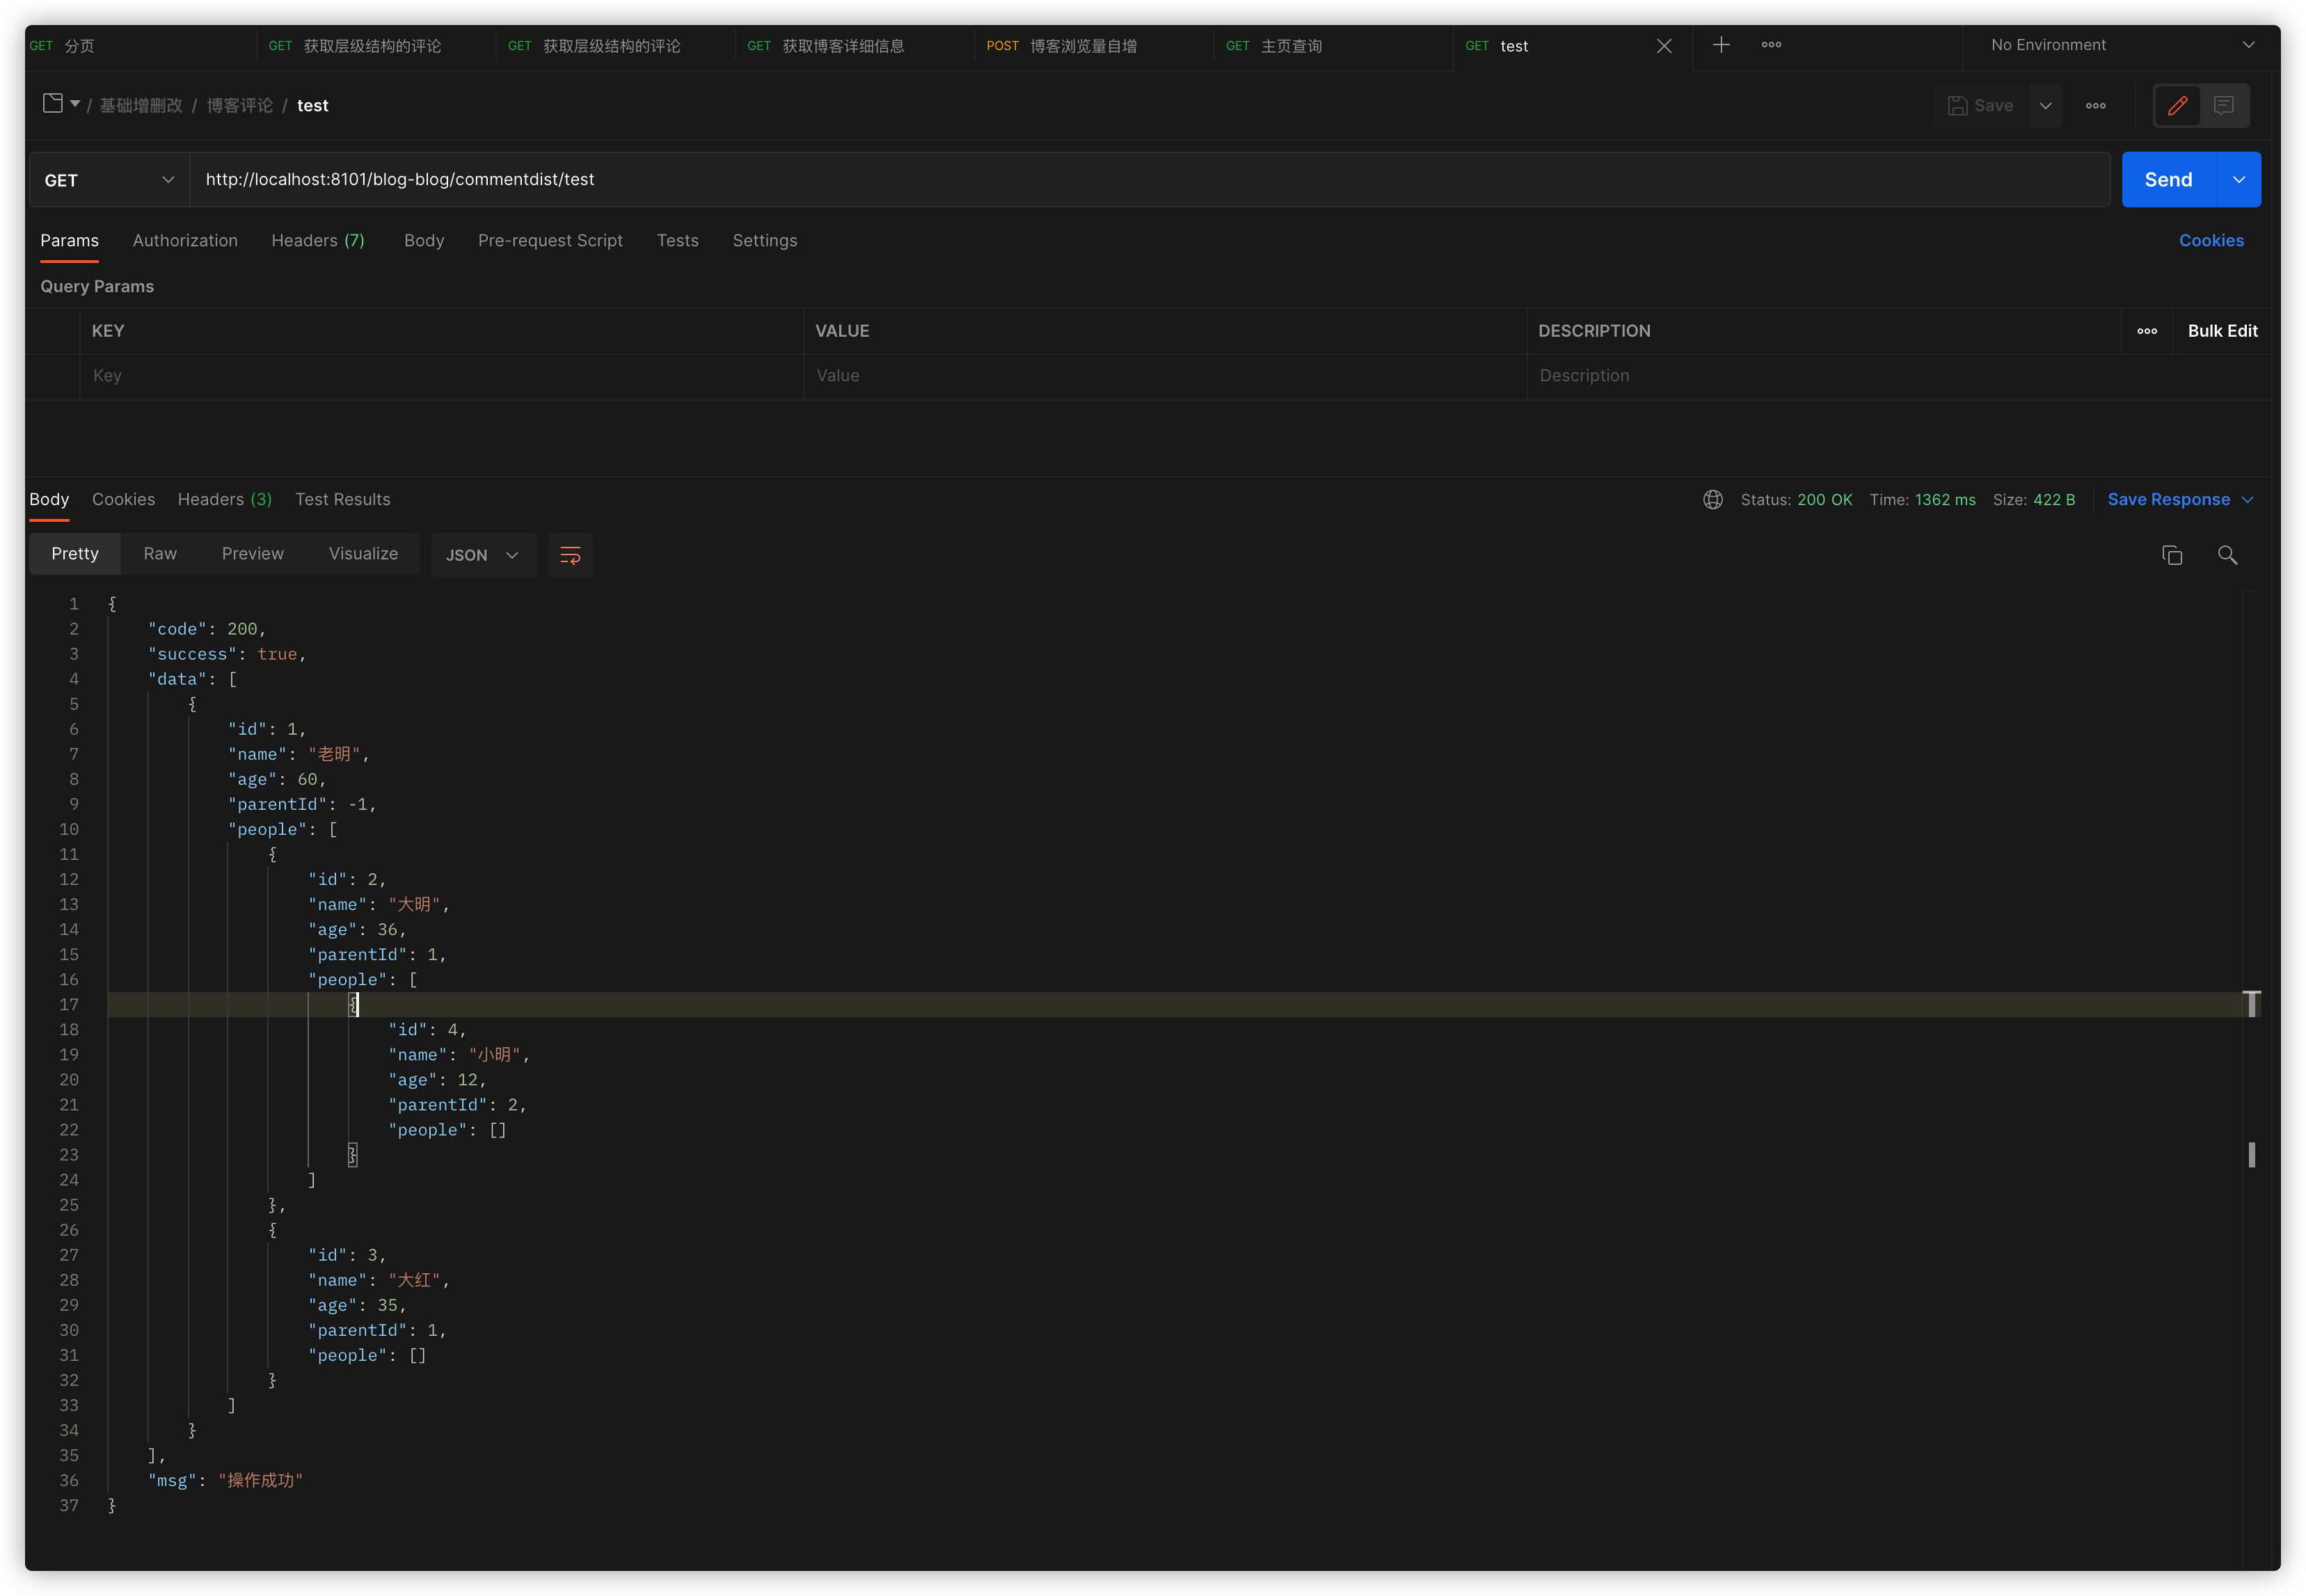Close the test request tab
This screenshot has width=2306, height=1596.
pyautogui.click(x=1664, y=46)
